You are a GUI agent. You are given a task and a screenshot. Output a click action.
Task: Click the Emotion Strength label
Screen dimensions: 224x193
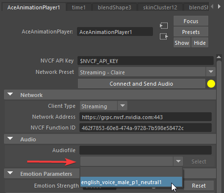56,186
